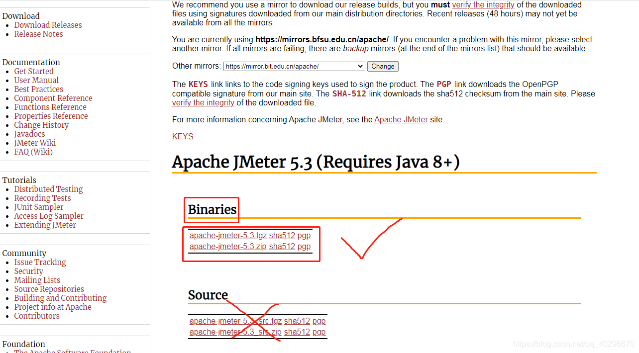Download apache-jmeter-5.3_src.tgz source
The width and height of the screenshot is (639, 353).
[235, 321]
